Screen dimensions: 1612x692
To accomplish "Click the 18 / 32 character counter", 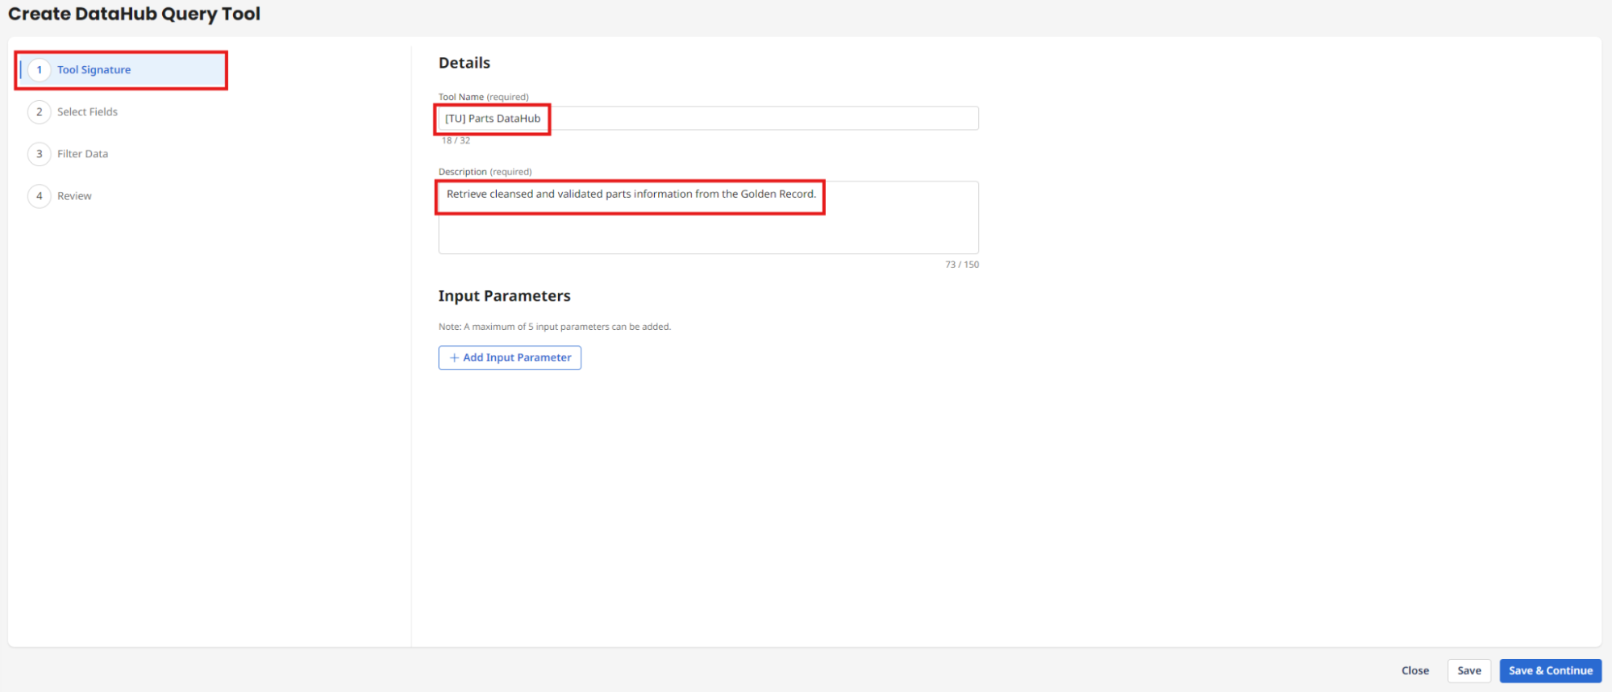I will pyautogui.click(x=456, y=141).
